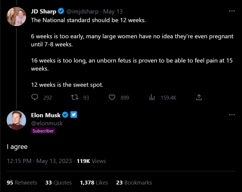Screen dimensions: 242x192
Task: Click the Twitter bird affiliation badge
Action: point(74,115)
